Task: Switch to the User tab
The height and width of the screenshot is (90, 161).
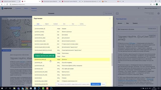Action: [x=38, y=24]
